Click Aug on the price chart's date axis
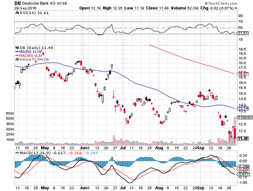Viewport: 253px width, 191px height. pos(159,148)
